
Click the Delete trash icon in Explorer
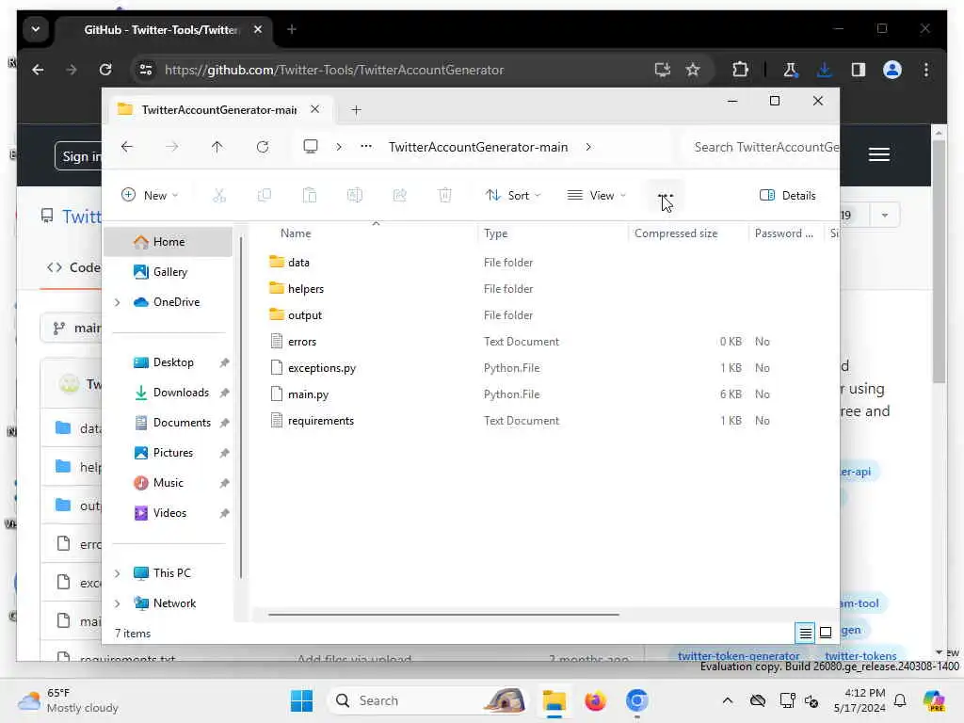click(x=444, y=196)
